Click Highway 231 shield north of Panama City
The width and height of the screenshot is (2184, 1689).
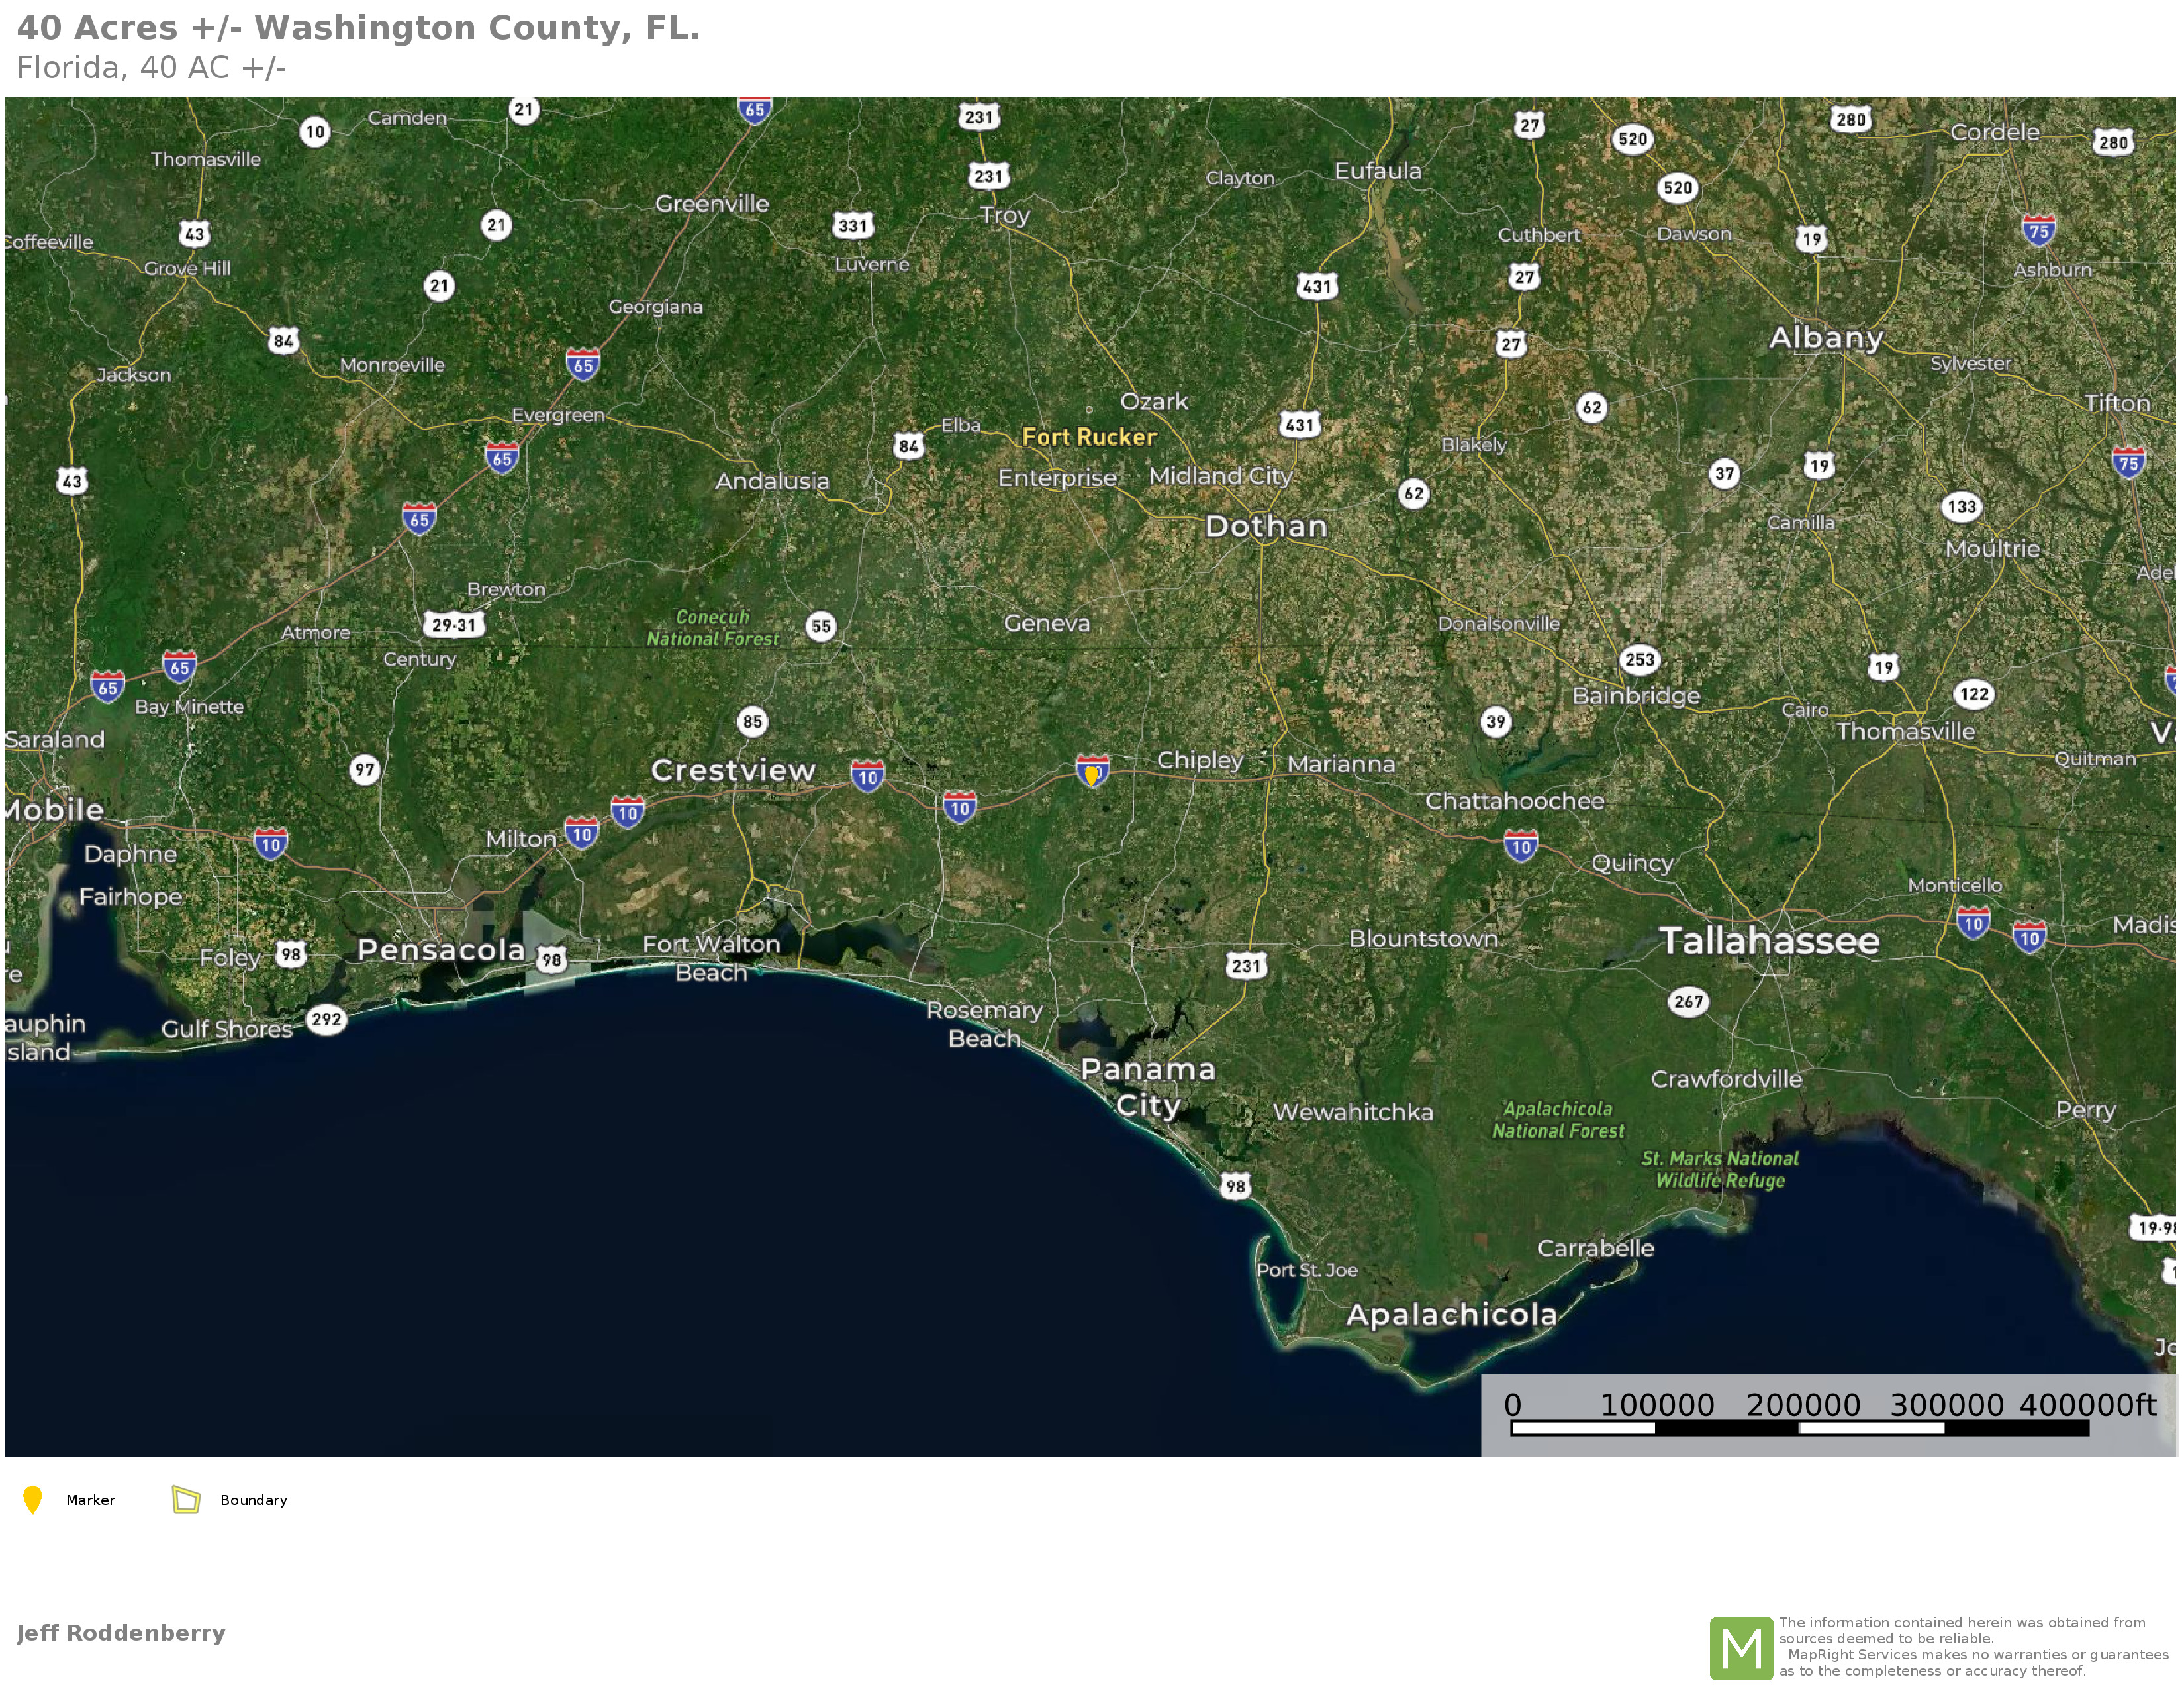(x=1246, y=966)
